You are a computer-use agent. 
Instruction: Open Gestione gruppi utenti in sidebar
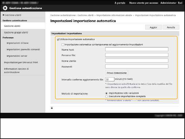[16, 32]
